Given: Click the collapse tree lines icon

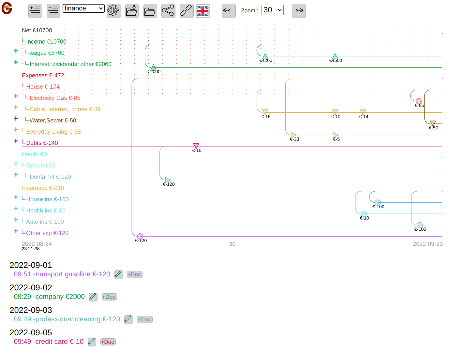Looking at the screenshot, I should tap(53, 11).
